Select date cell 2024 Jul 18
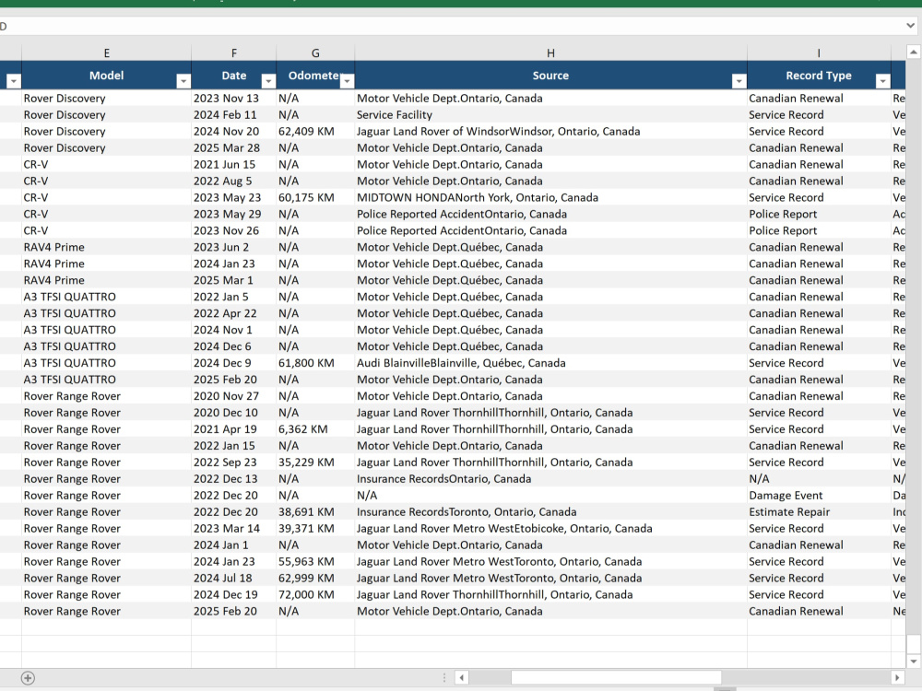 click(234, 579)
